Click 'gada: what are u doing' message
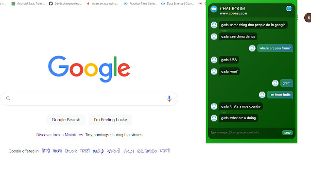 pos(239,118)
